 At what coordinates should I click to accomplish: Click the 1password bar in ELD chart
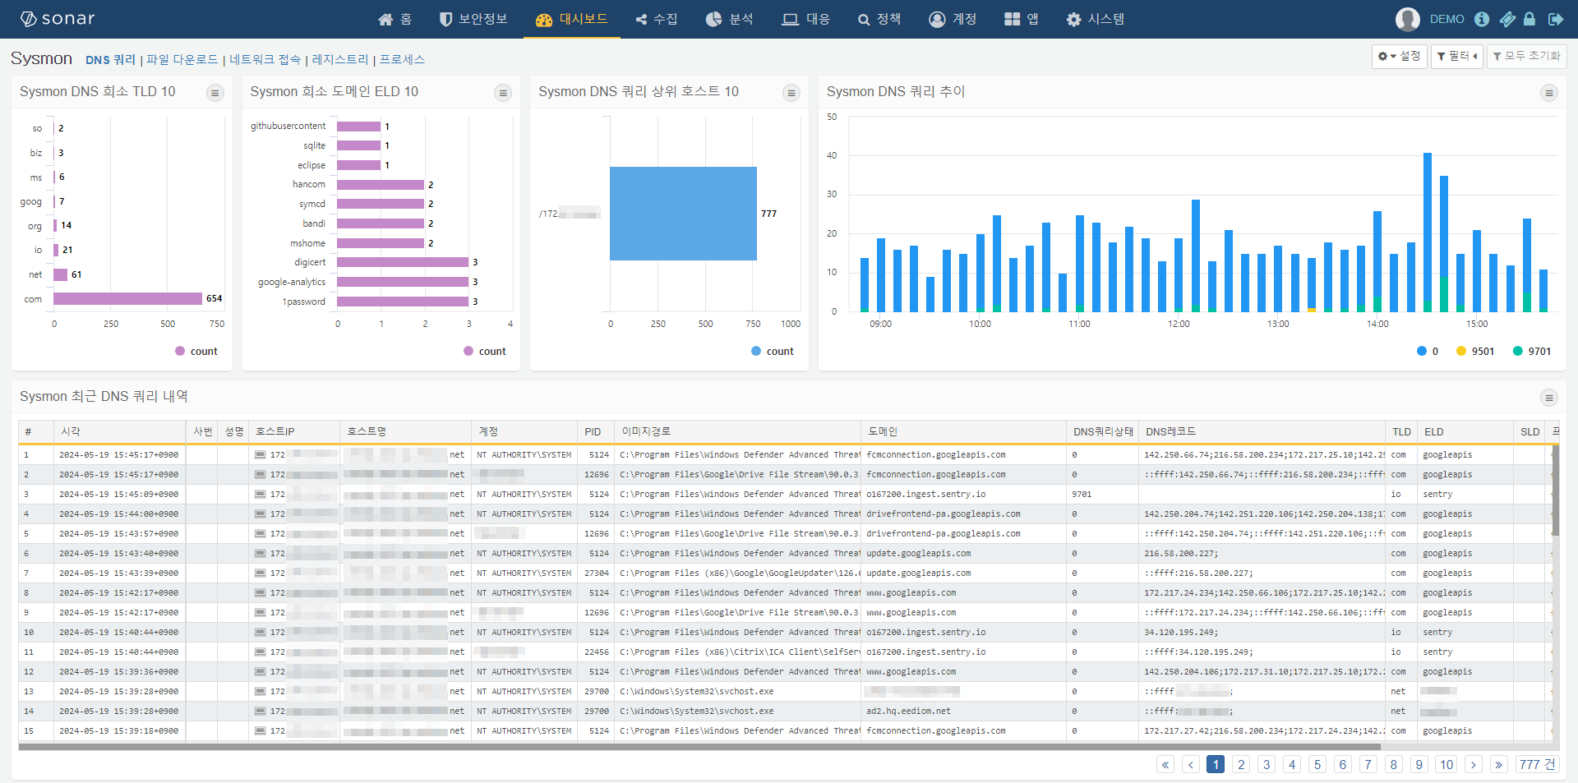pos(403,302)
